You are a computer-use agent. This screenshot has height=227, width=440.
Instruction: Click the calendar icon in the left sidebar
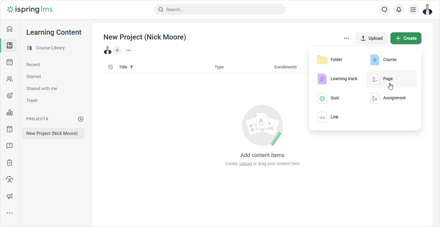pyautogui.click(x=10, y=62)
